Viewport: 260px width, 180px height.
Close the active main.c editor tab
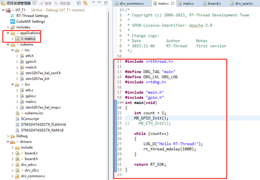coord(173,3)
